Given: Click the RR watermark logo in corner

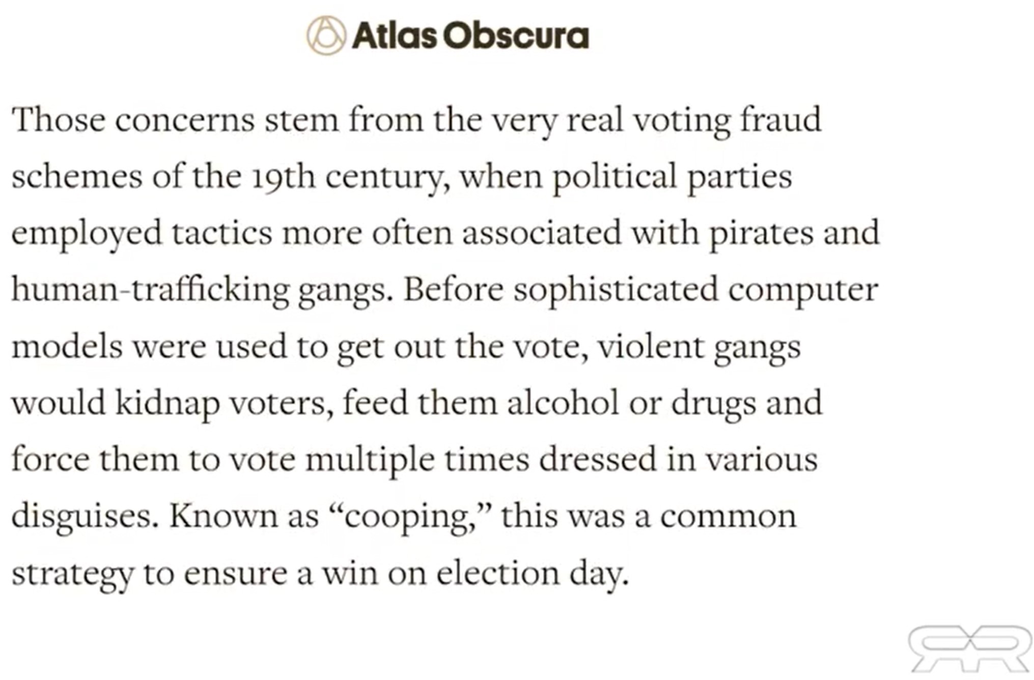Looking at the screenshot, I should (971, 648).
